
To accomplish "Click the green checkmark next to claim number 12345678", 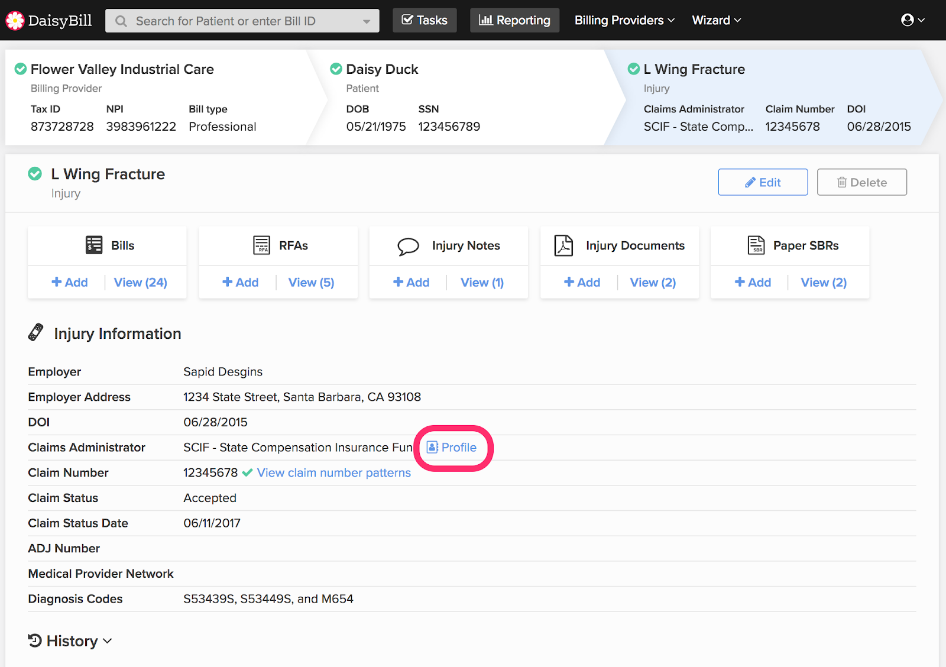I will [248, 472].
